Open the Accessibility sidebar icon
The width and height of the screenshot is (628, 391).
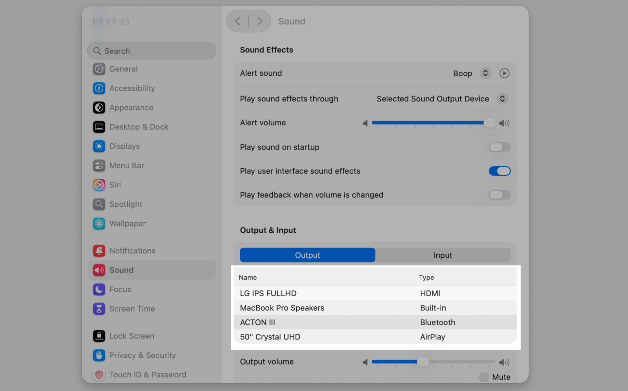(99, 88)
